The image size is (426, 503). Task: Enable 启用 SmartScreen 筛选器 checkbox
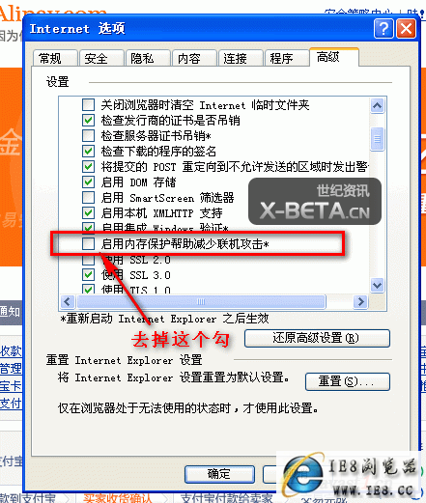[88, 197]
